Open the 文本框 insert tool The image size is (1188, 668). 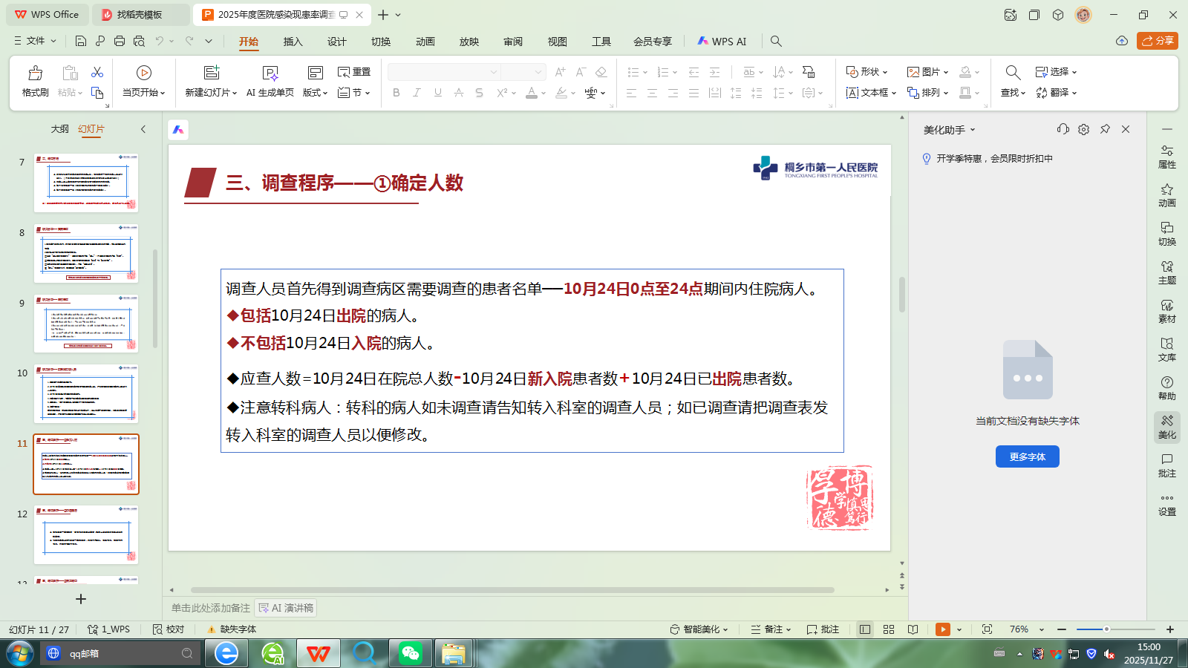871,93
